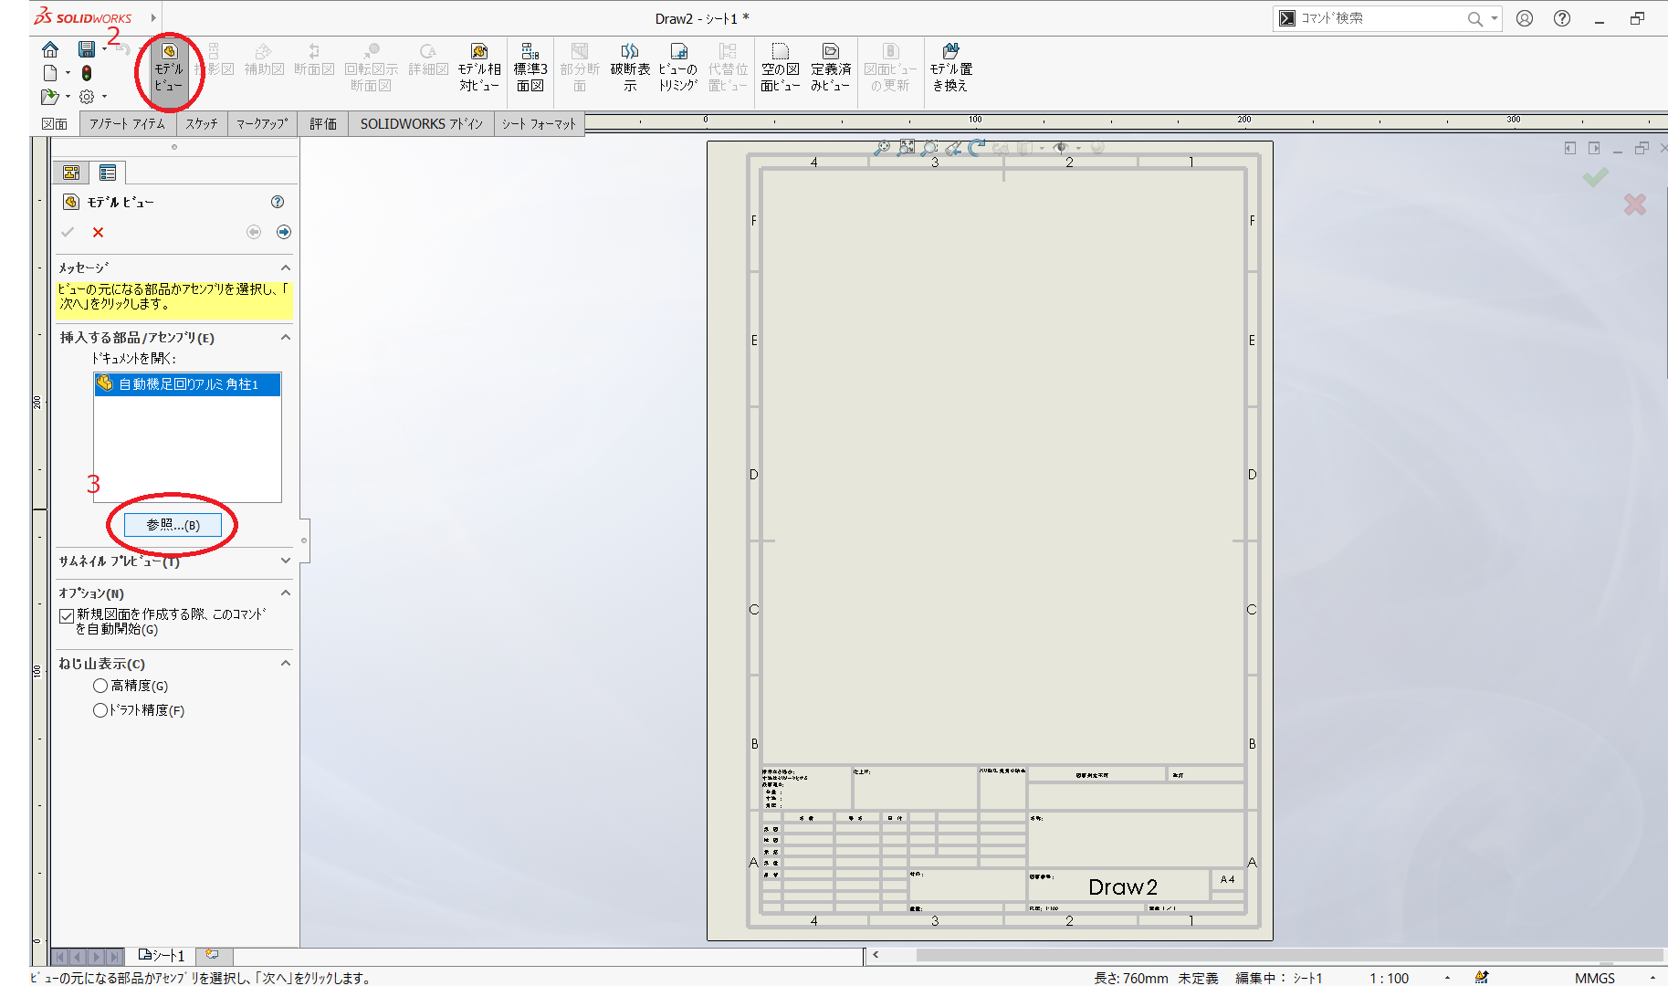Open the Options gear dropdown arrow

click(x=104, y=96)
